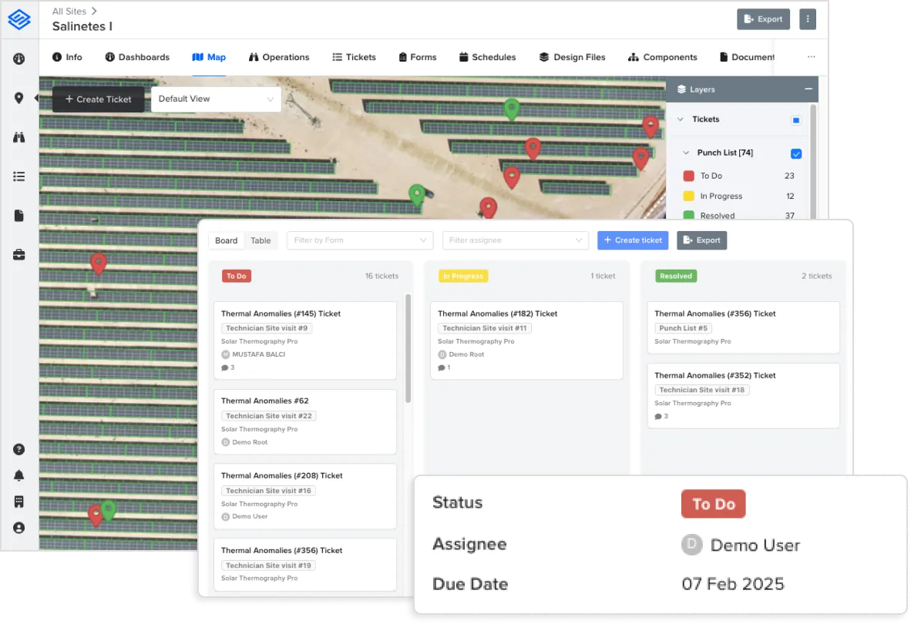This screenshot has height=624, width=911.
Task: Minimize the Layers panel
Action: pyautogui.click(x=808, y=89)
